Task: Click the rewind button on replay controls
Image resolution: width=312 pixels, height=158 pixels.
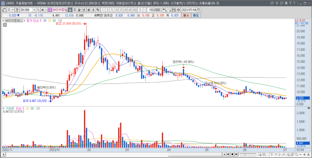Action: click(228, 154)
